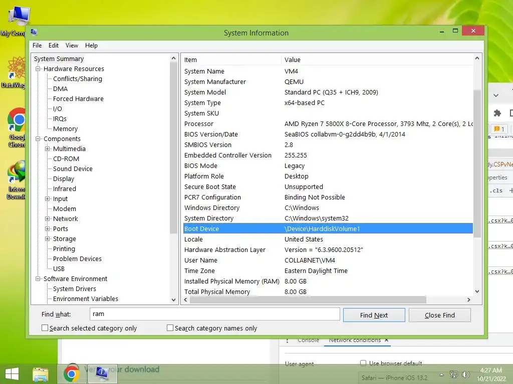The height and width of the screenshot is (384, 513).
Task: Select the IRQs category
Action: (x=60, y=119)
